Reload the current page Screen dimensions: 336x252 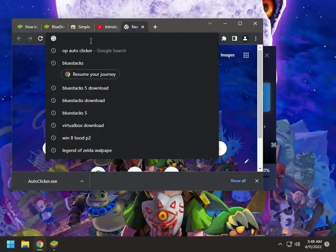[x=40, y=38]
